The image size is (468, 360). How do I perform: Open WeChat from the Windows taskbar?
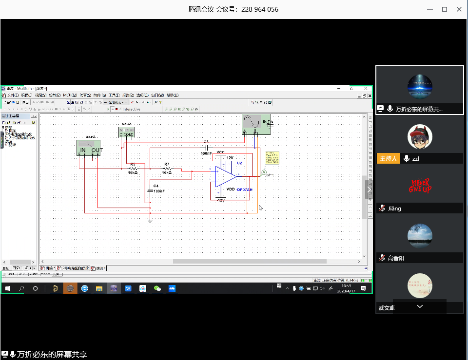click(x=157, y=288)
